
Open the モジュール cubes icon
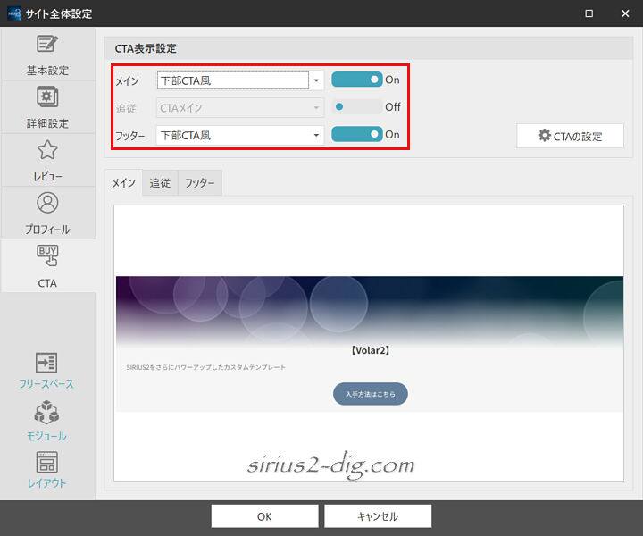pyautogui.click(x=46, y=423)
